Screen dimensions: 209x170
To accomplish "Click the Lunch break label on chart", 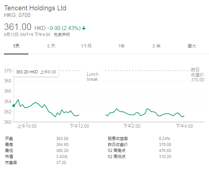I will click(x=92, y=77).
